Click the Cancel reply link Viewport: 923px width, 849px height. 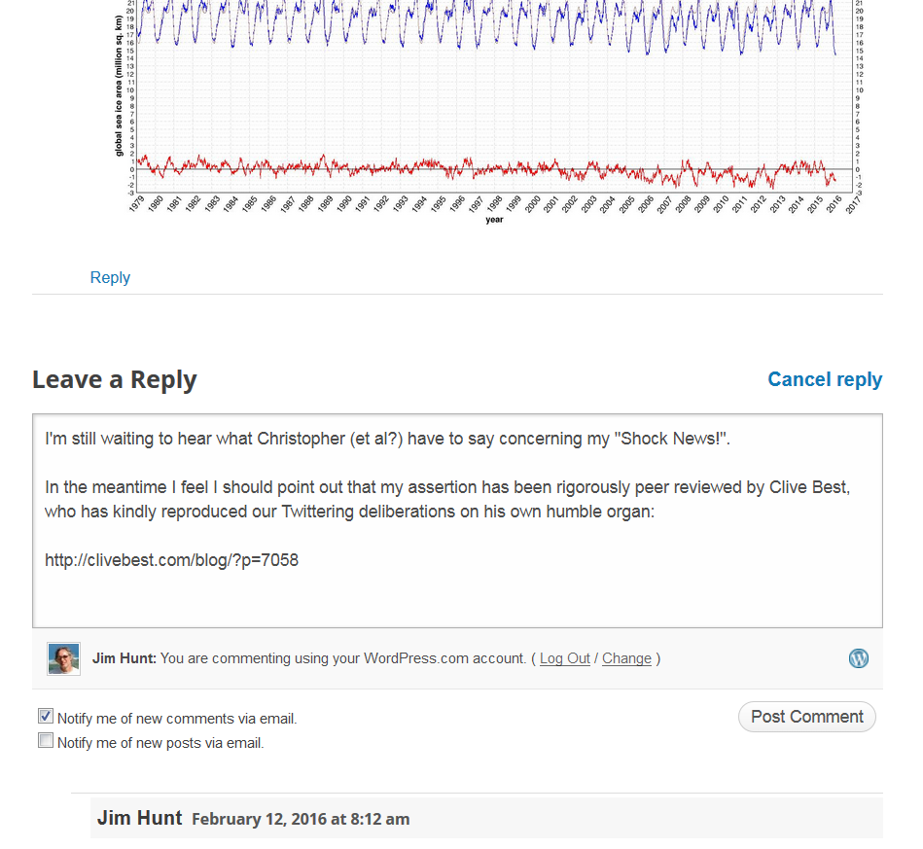click(825, 379)
